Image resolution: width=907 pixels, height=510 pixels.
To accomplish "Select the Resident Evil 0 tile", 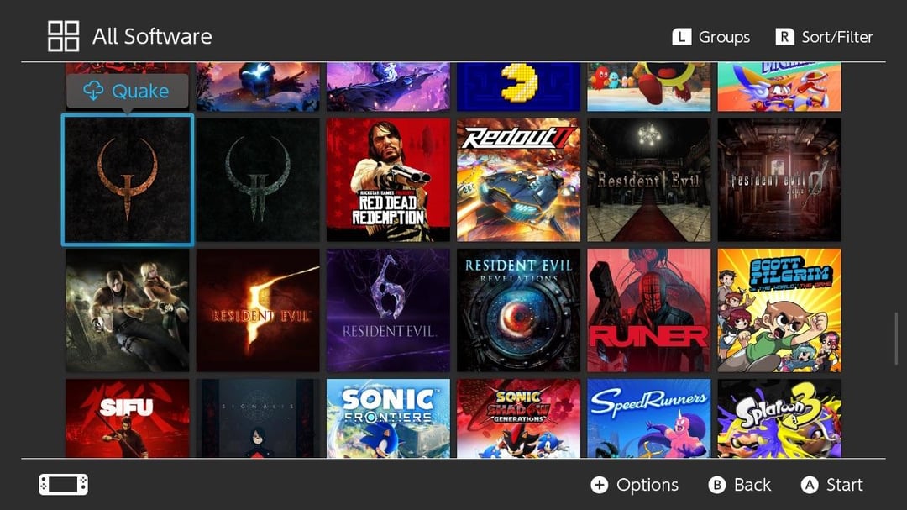I will 779,180.
